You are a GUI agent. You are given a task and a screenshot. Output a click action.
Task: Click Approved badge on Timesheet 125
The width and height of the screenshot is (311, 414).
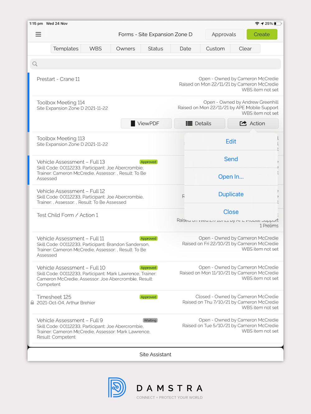click(x=148, y=297)
